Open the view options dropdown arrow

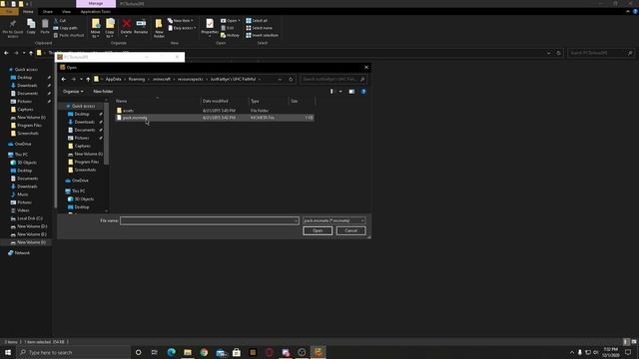click(x=340, y=92)
